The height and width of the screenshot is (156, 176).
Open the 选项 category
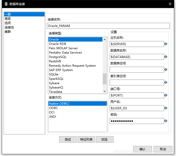point(24,23)
